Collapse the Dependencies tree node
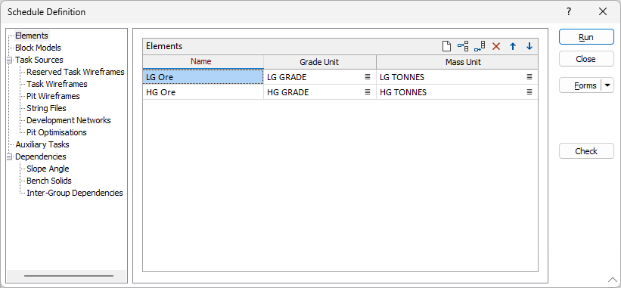 click(9, 157)
